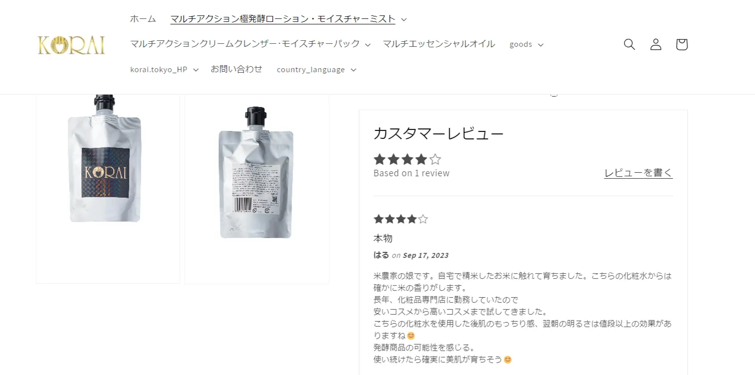Click the Based on 1 review text
Screen dimensions: 755x375
tap(411, 173)
